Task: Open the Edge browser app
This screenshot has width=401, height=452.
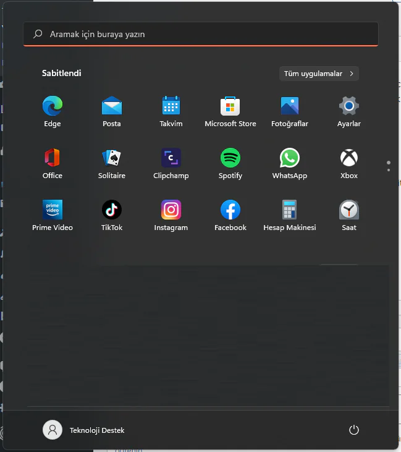Action: point(53,111)
